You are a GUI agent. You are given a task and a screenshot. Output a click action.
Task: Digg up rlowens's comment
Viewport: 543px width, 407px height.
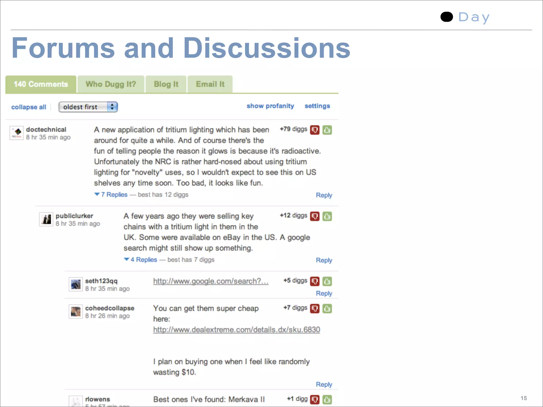pos(327,400)
